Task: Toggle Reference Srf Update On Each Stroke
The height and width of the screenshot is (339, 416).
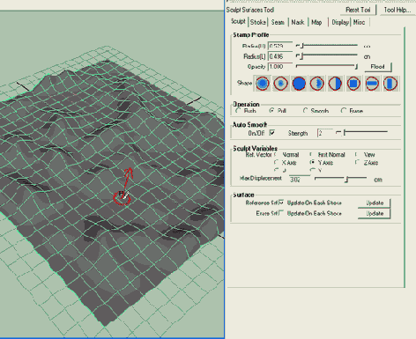Action: (281, 203)
